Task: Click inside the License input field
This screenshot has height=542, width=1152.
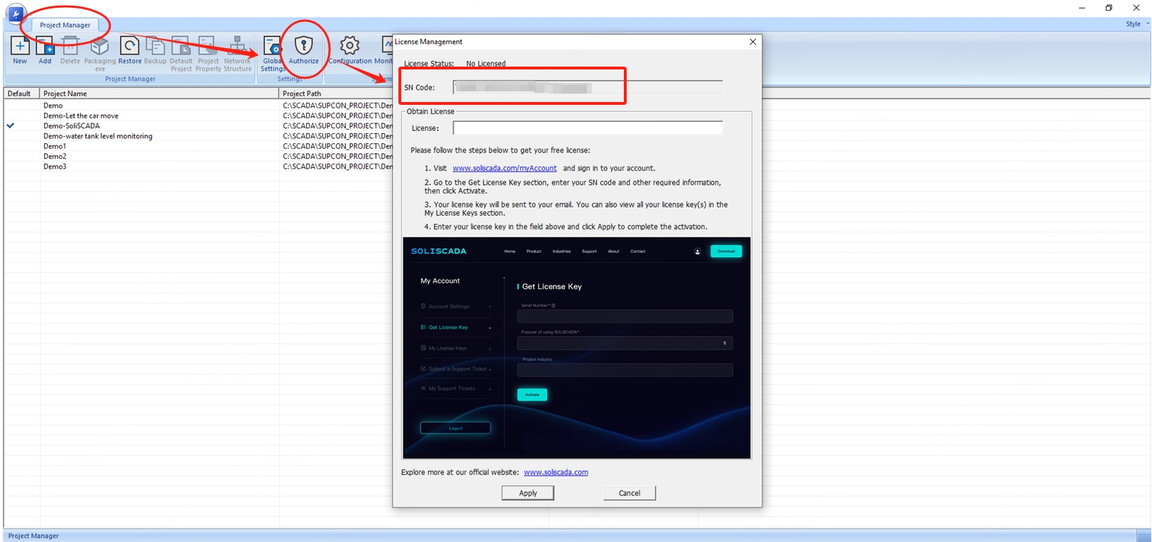Action: 588,128
